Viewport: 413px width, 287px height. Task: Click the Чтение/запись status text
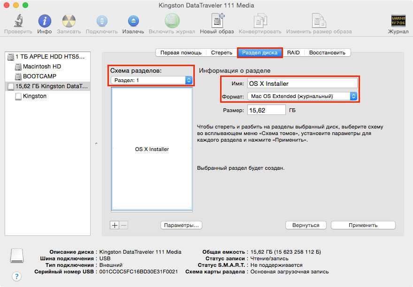coord(269,258)
